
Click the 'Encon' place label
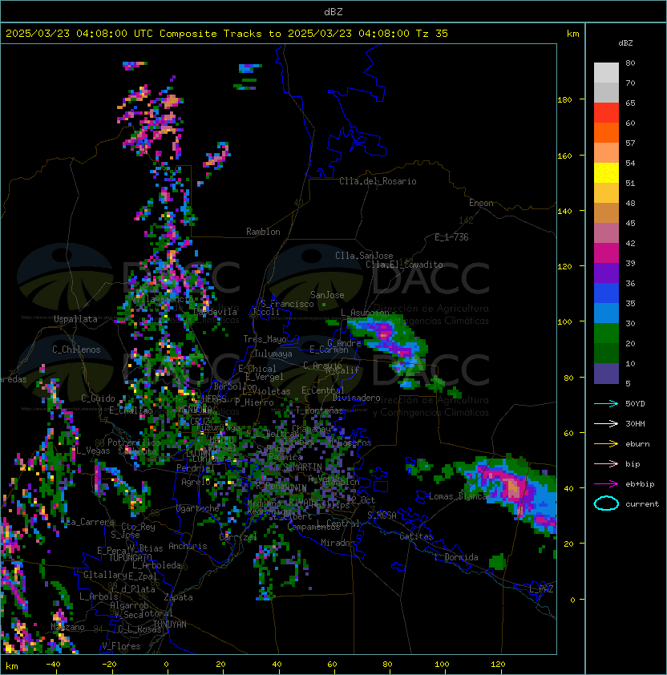(481, 203)
